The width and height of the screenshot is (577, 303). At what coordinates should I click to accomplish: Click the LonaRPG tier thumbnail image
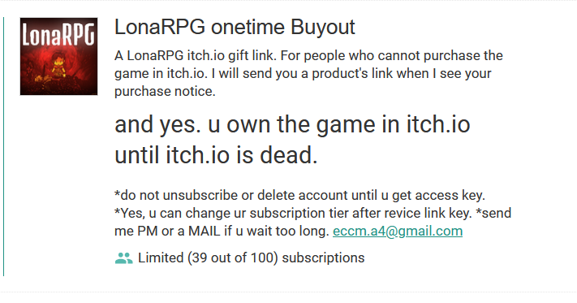tap(59, 56)
